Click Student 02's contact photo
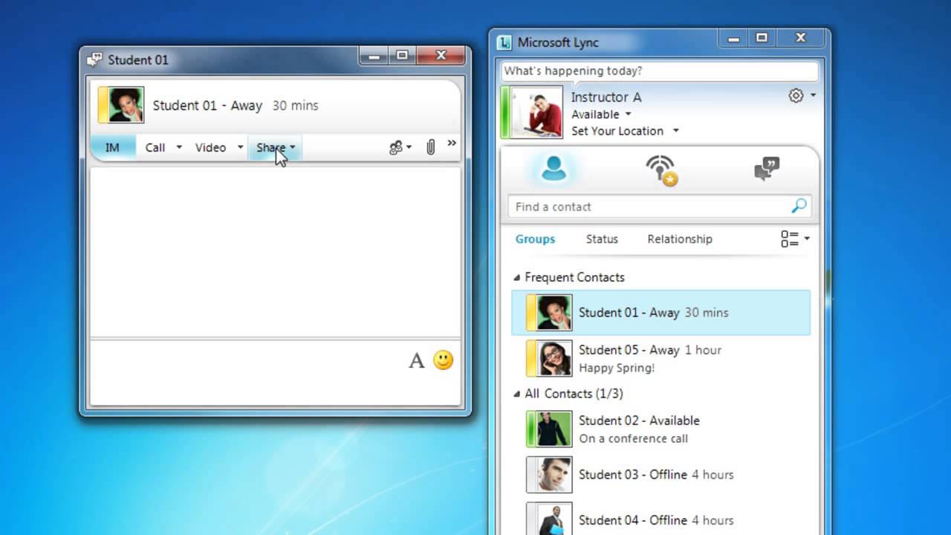The height and width of the screenshot is (535, 951). pyautogui.click(x=554, y=429)
